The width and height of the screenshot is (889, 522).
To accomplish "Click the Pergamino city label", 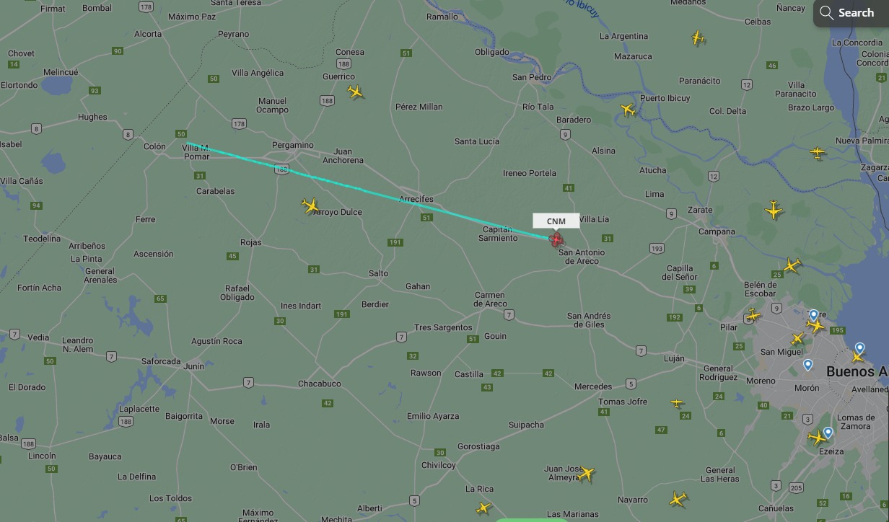I will pos(292,145).
